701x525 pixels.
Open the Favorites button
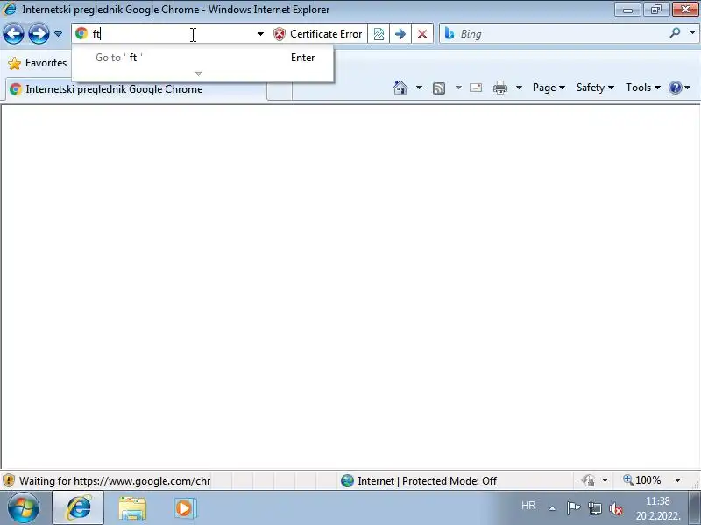(38, 63)
